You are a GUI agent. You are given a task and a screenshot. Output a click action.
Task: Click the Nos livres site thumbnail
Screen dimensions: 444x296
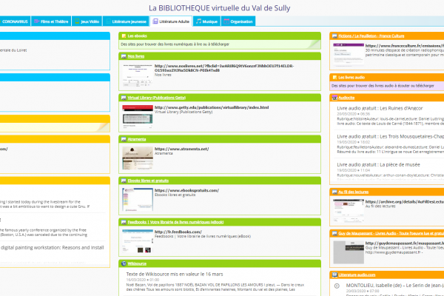[x=138, y=75]
